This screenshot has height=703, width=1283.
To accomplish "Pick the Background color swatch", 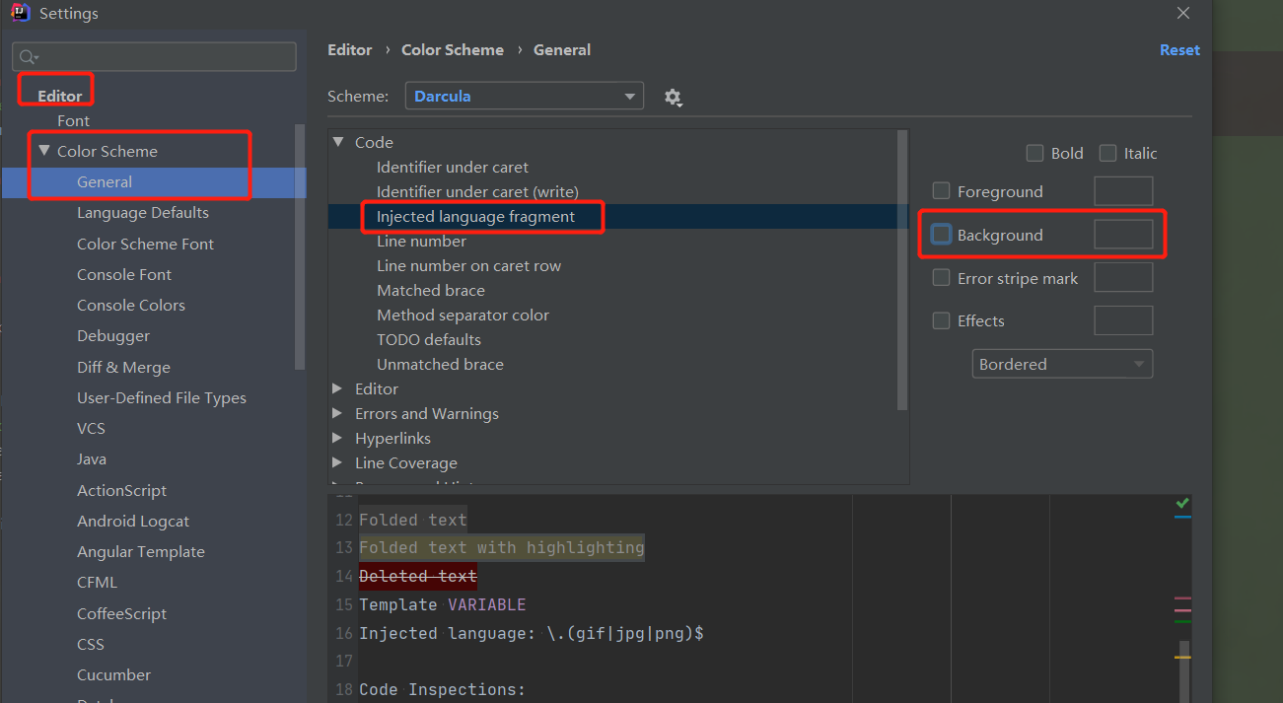I will (1123, 235).
